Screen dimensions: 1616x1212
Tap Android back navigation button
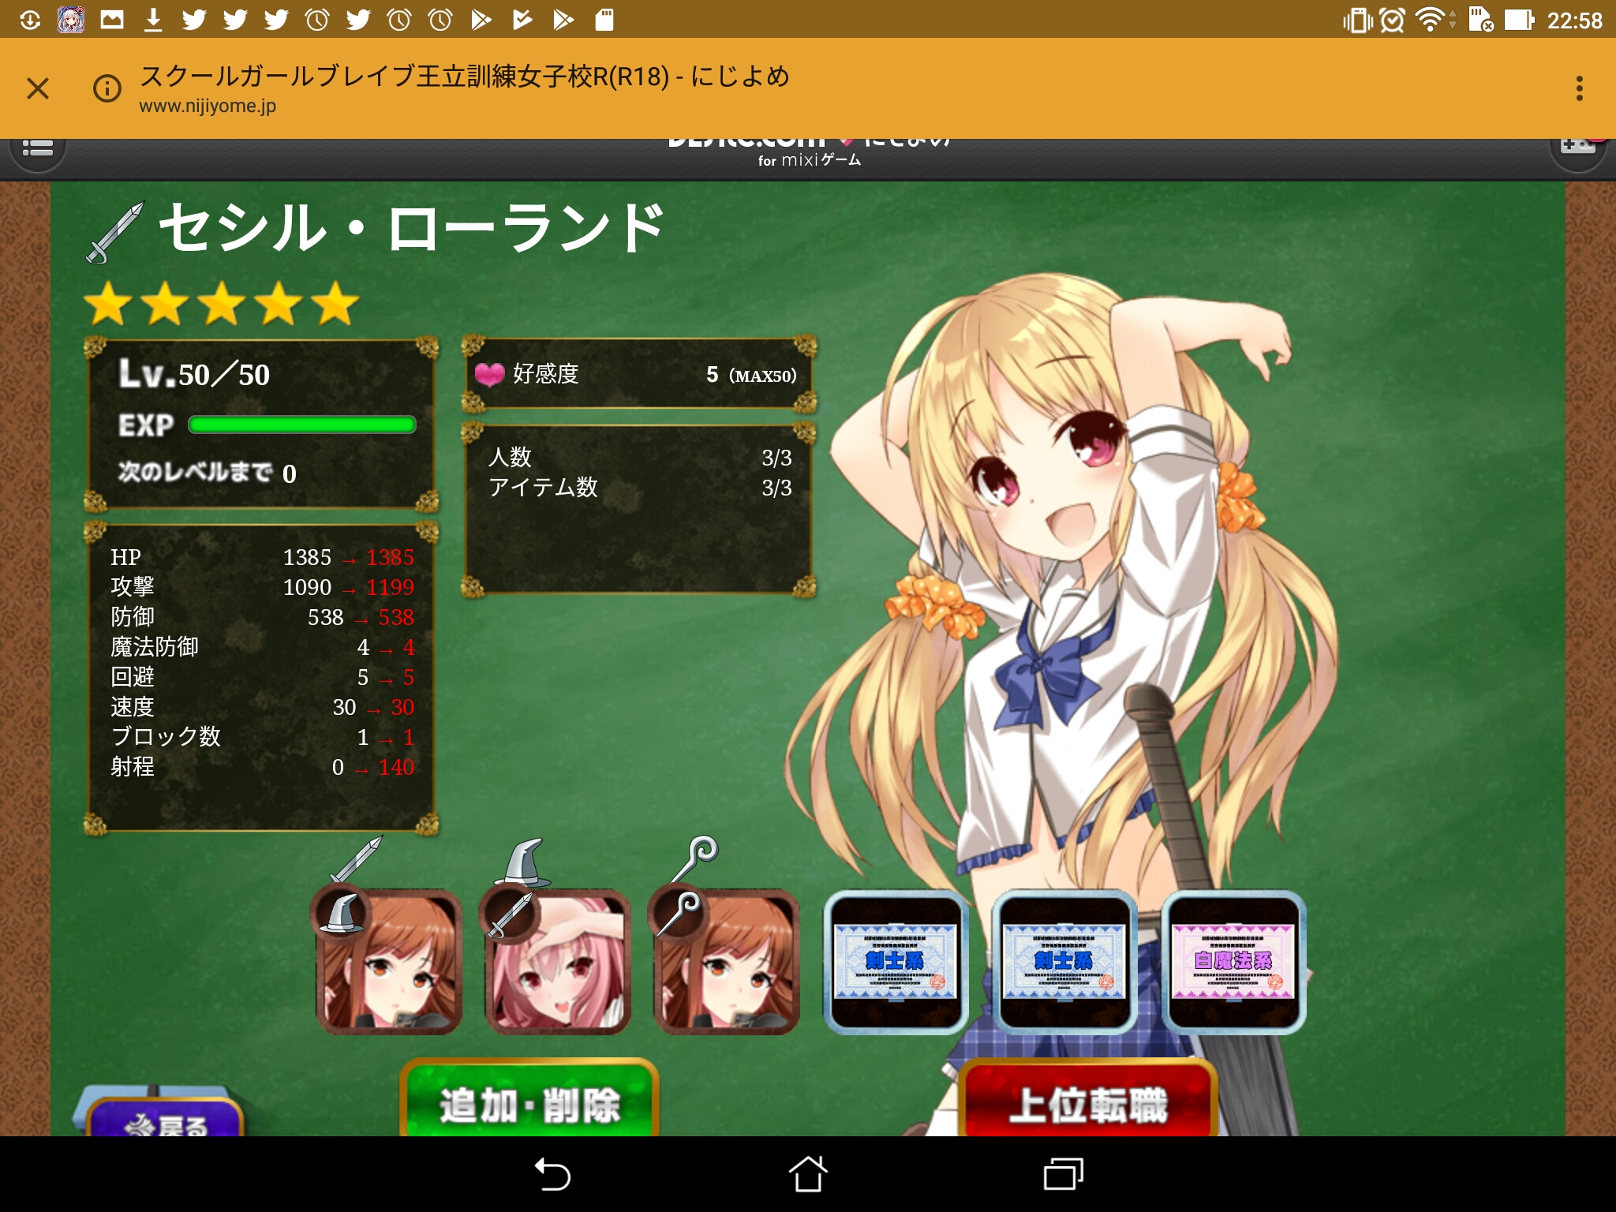(552, 1174)
